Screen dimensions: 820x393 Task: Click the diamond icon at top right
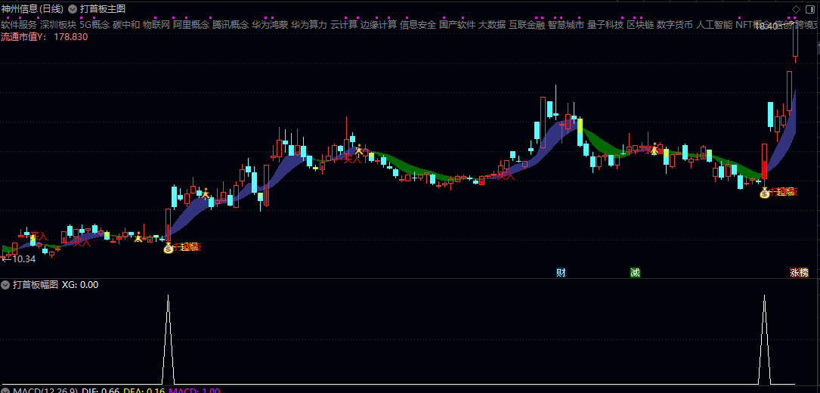tap(796, 9)
